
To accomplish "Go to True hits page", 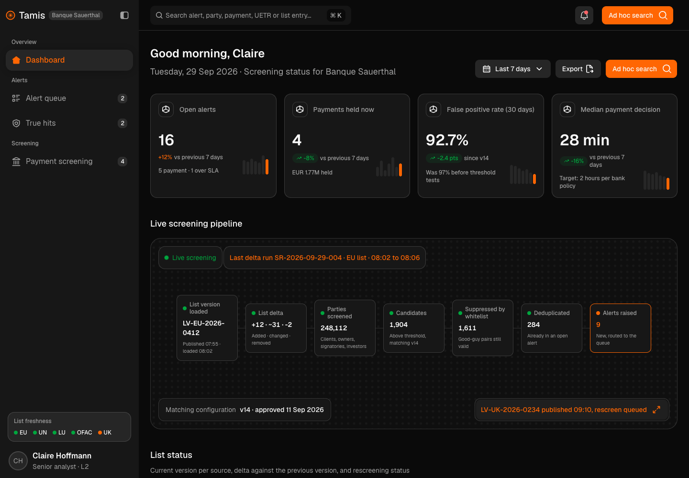I will click(69, 123).
